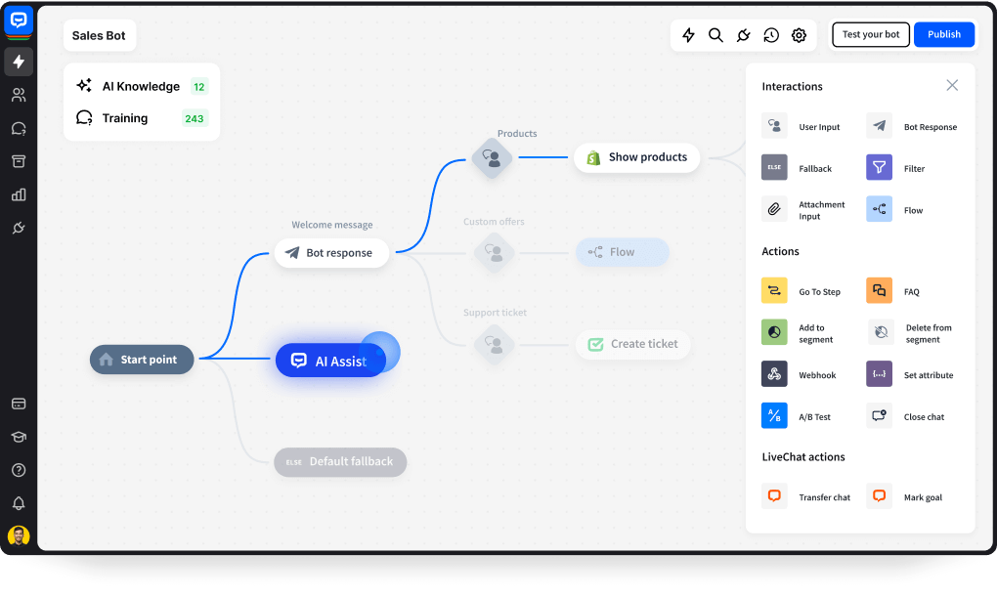Select the User Input interaction

click(804, 126)
